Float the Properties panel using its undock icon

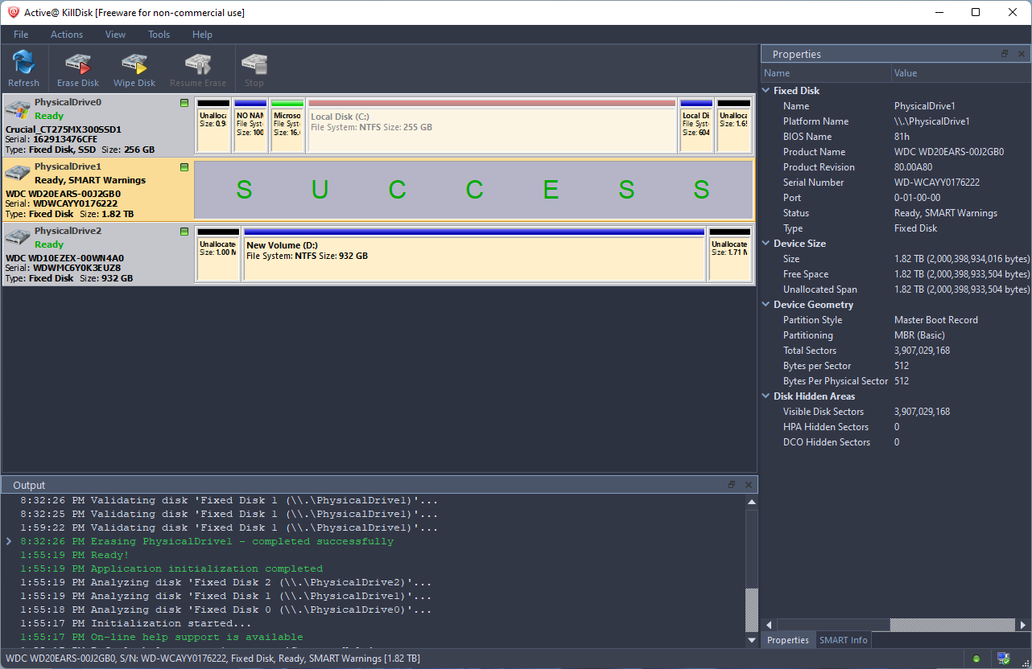(x=1005, y=54)
